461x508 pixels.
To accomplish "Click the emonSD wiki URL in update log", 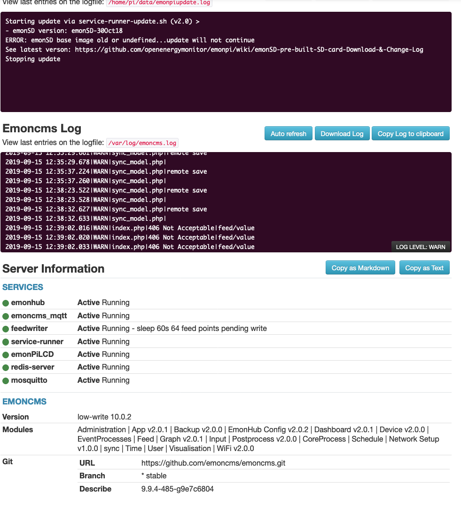I will tap(249, 49).
